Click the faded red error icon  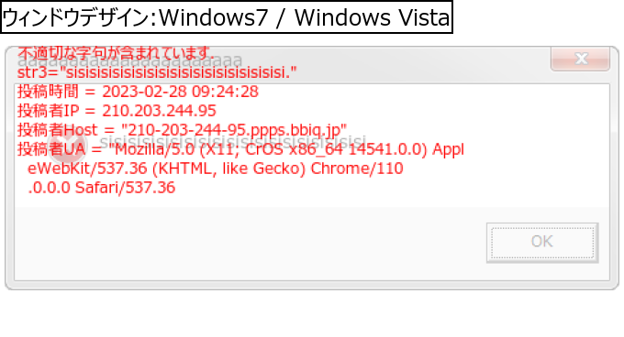pos(67,144)
